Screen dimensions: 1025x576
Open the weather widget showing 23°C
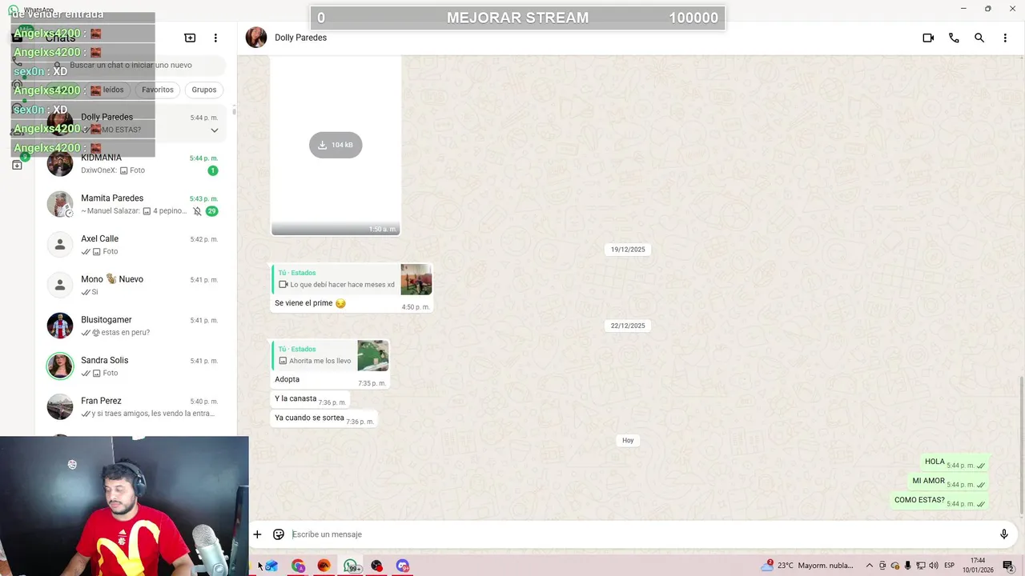pos(809,566)
